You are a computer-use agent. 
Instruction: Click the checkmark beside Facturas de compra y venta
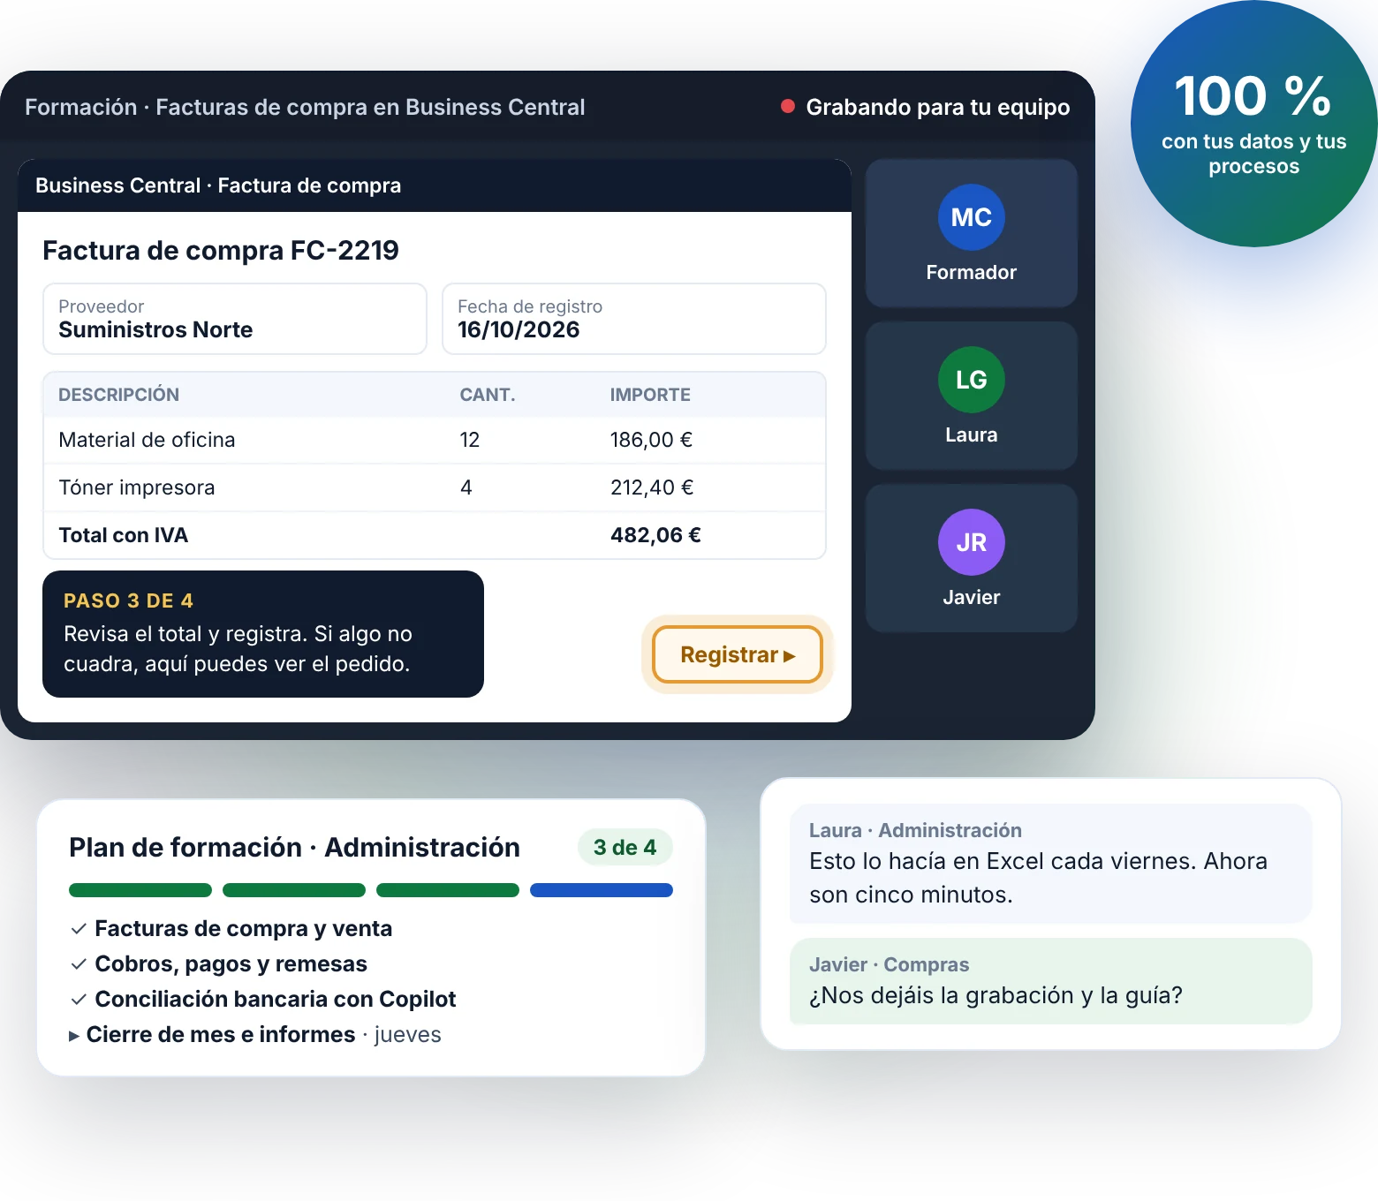[79, 929]
